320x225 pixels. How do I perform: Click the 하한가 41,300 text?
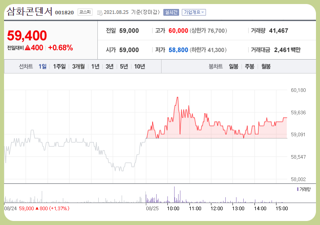pyautogui.click(x=208, y=50)
